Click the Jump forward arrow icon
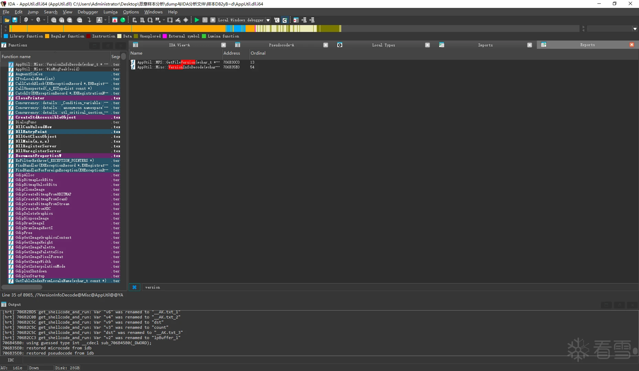The image size is (639, 371). coord(38,20)
